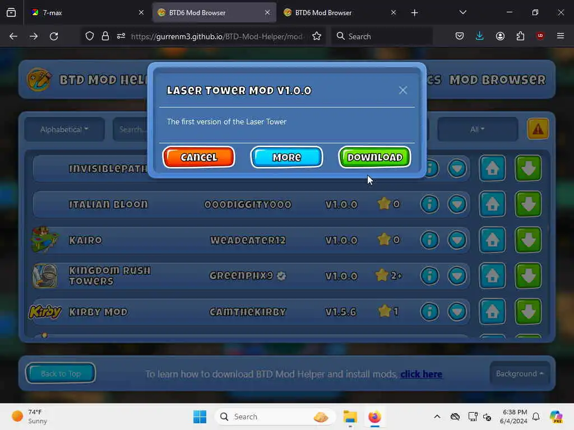This screenshot has width=574, height=430.
Task: Click the Back to Top button
Action: 61,373
